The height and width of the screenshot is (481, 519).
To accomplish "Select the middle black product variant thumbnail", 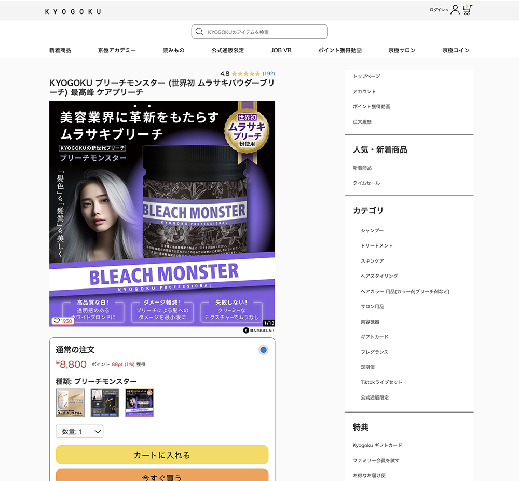I will [105, 403].
